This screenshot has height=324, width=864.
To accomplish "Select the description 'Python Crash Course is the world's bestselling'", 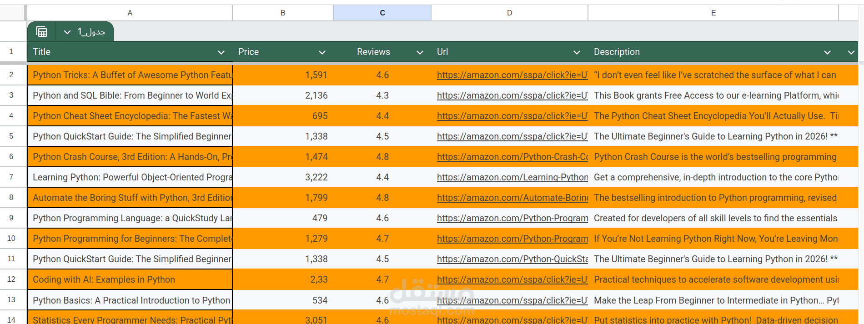I will 713,157.
